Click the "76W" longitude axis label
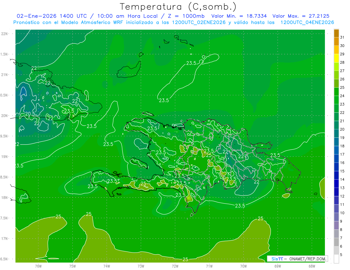The width and height of the screenshot is (350, 270). [x=38, y=266]
